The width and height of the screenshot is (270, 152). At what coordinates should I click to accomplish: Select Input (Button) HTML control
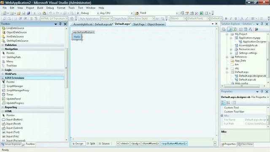[14, 119]
